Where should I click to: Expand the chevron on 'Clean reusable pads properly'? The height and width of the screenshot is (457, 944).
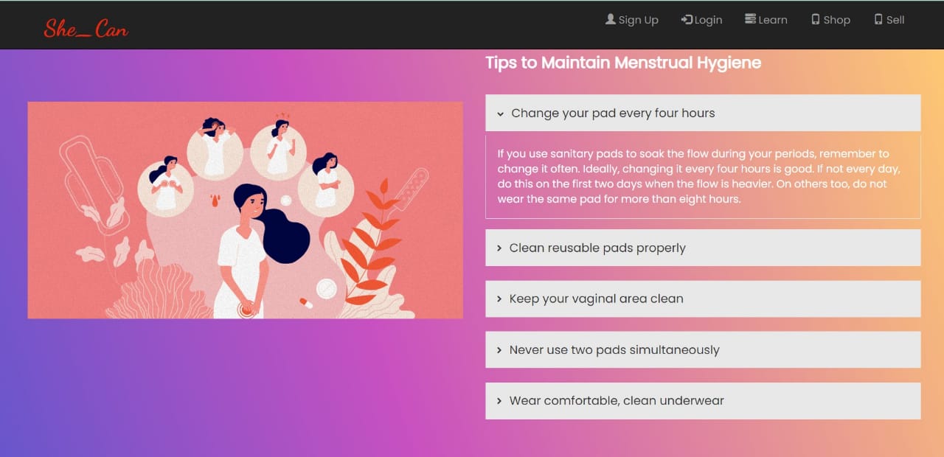tap(499, 248)
